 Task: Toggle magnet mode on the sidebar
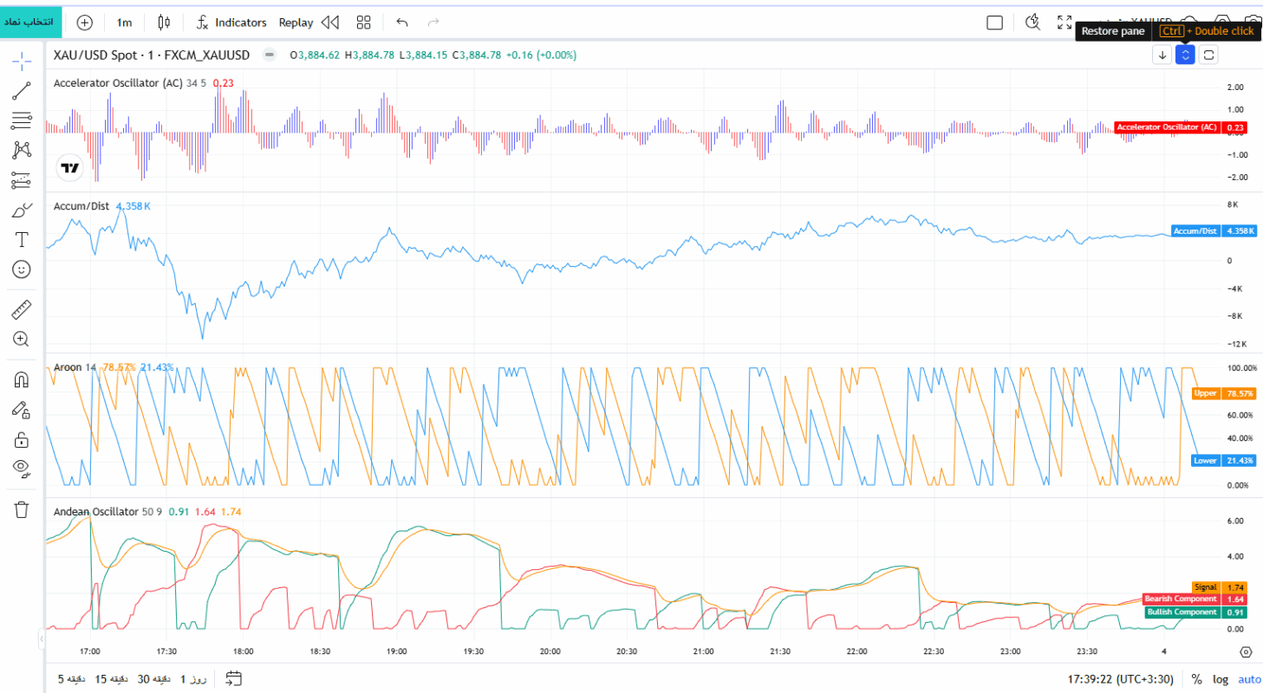point(22,379)
